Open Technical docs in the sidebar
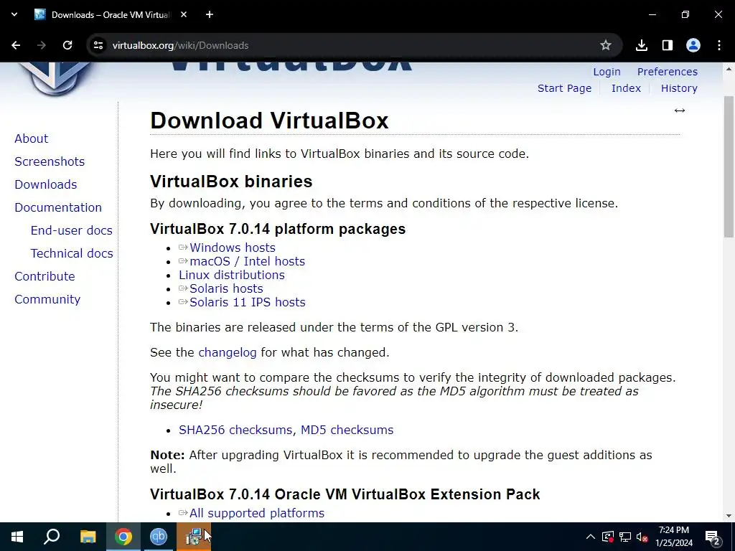Viewport: 735px width, 551px height. [x=72, y=253]
